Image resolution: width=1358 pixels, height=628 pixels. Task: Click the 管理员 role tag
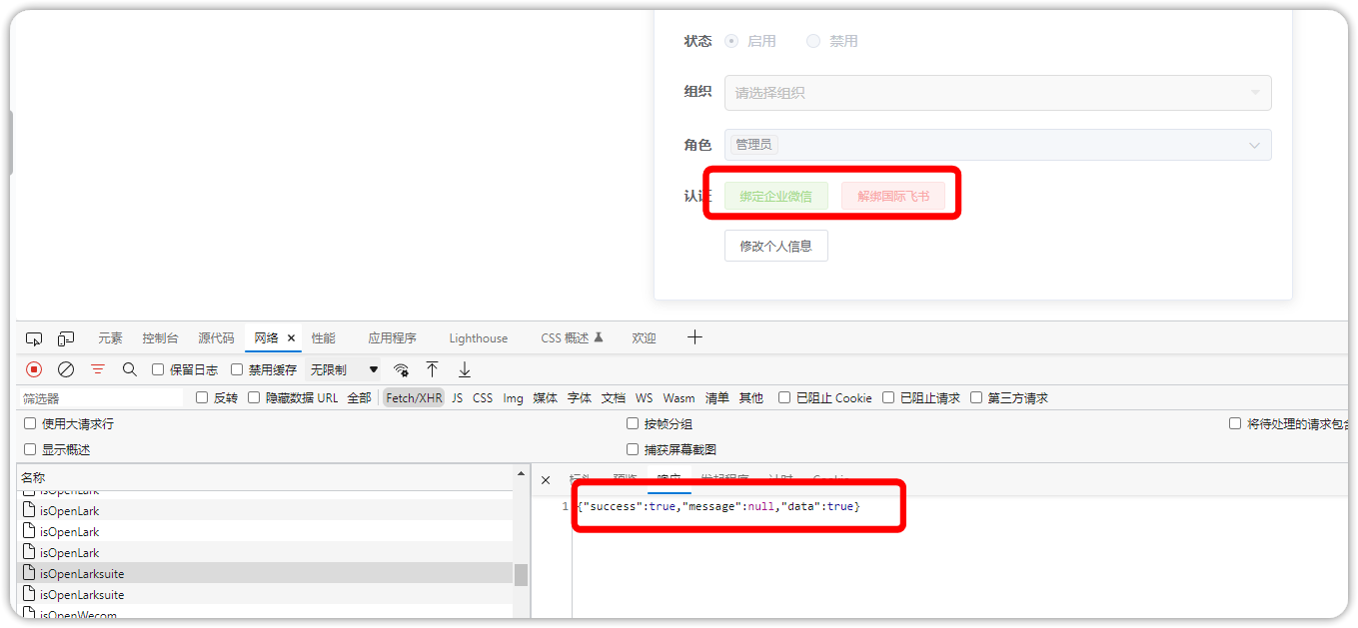(753, 145)
